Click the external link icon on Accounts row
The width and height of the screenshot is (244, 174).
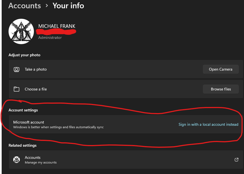pyautogui.click(x=236, y=160)
